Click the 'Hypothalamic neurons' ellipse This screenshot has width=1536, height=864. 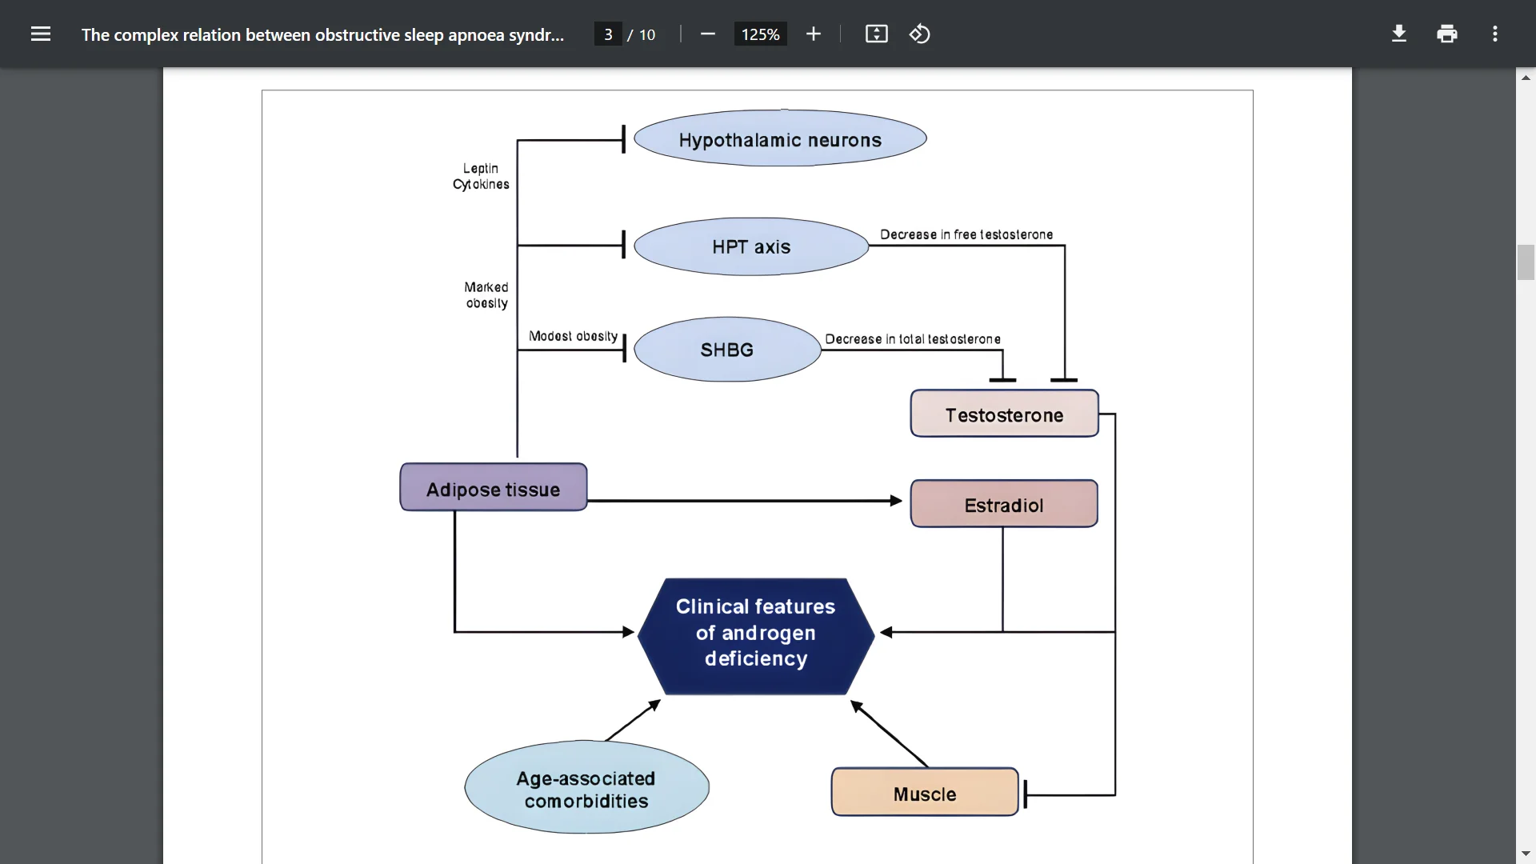[780, 138]
